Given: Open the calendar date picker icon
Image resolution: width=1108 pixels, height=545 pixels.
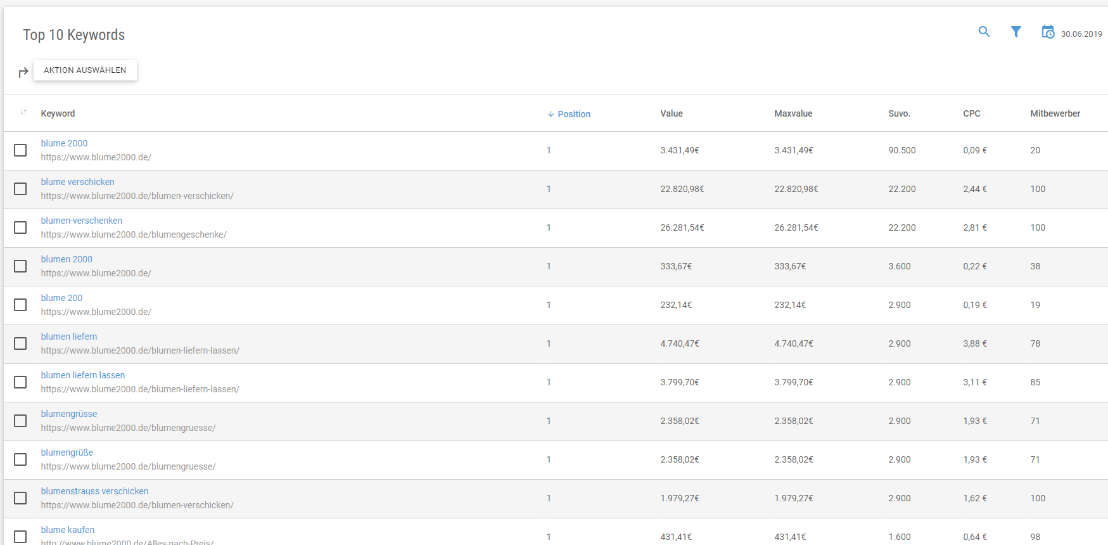Looking at the screenshot, I should [1048, 32].
